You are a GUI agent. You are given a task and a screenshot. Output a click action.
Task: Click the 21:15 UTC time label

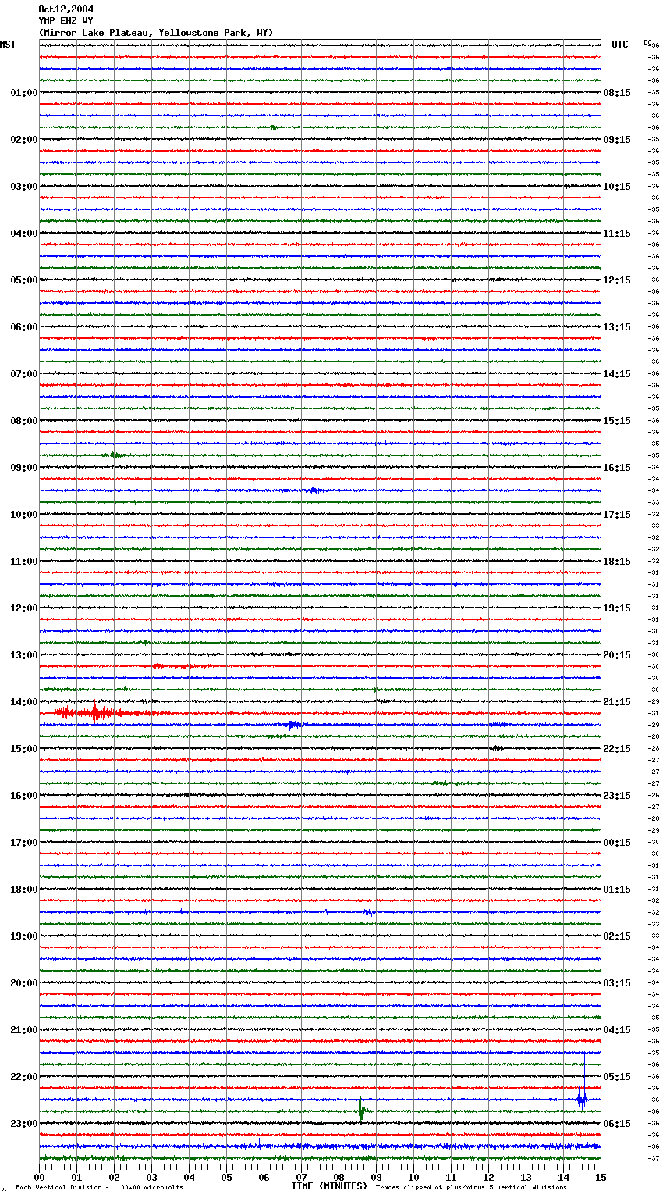(x=617, y=702)
